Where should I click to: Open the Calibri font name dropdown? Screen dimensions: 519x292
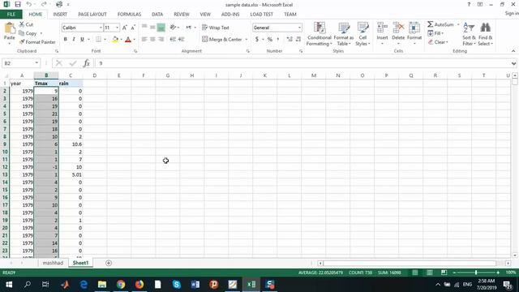[x=101, y=28]
